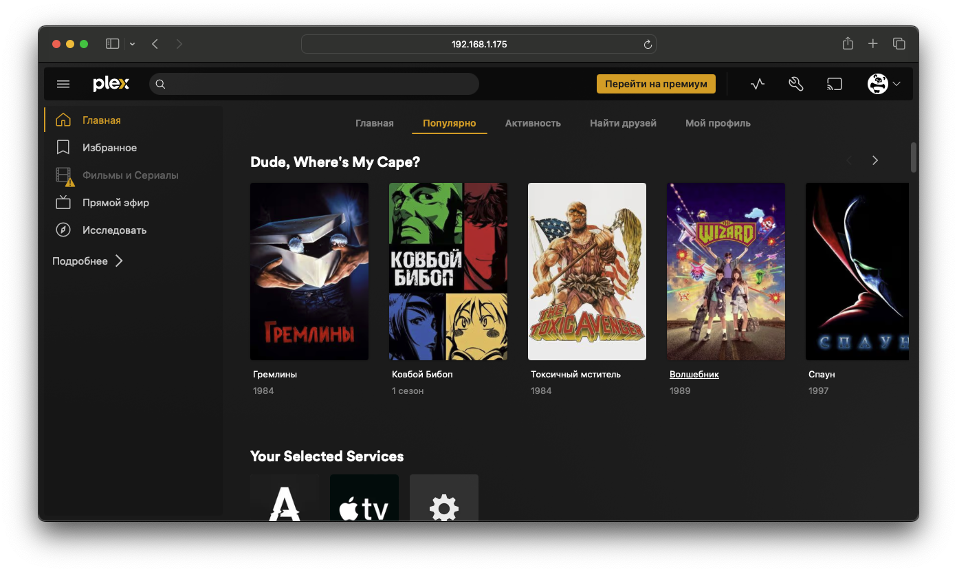This screenshot has height=572, width=957.
Task: Switch to the Найти друзей tab
Action: (623, 123)
